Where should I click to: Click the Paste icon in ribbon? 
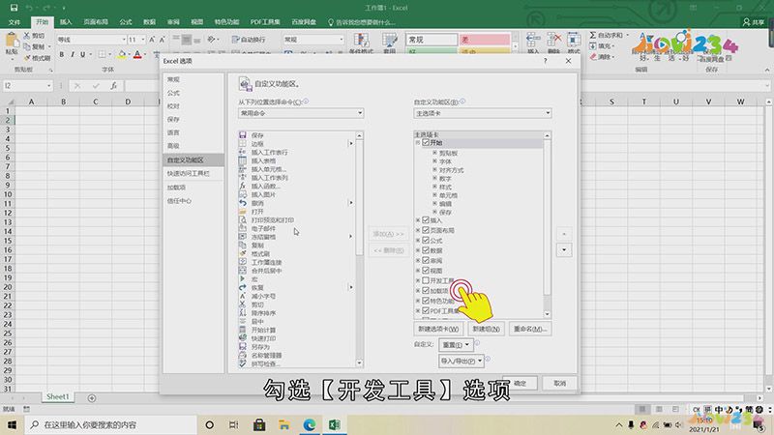coord(12,41)
